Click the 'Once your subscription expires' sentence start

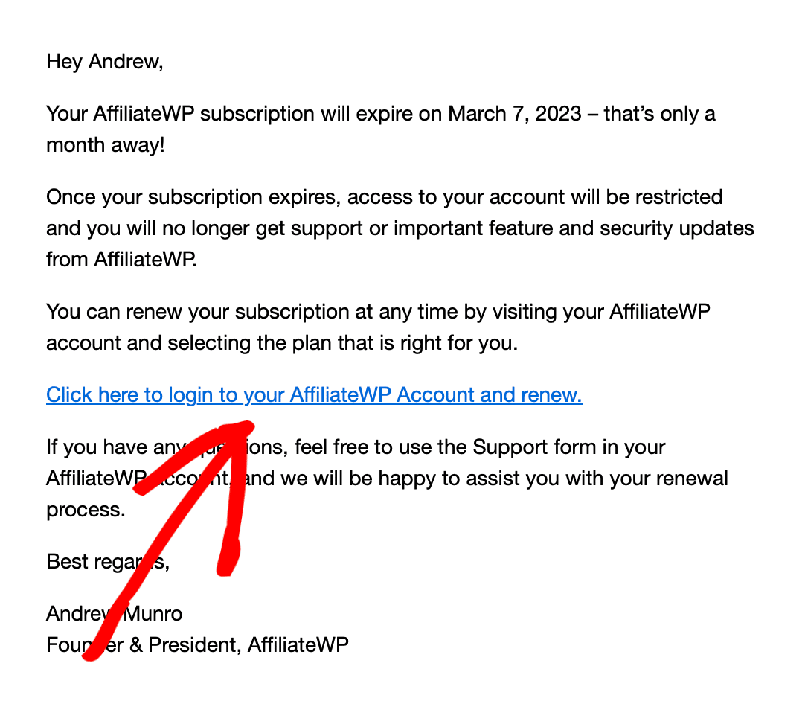click(193, 198)
